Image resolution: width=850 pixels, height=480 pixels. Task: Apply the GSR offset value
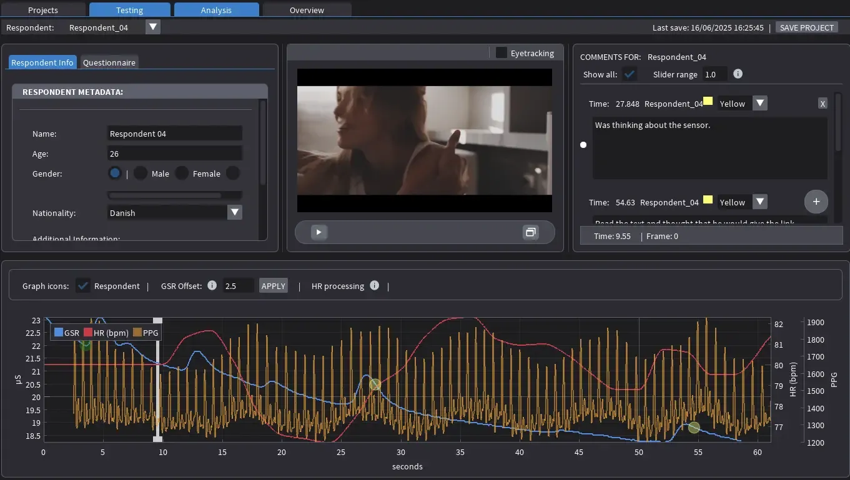pos(273,285)
